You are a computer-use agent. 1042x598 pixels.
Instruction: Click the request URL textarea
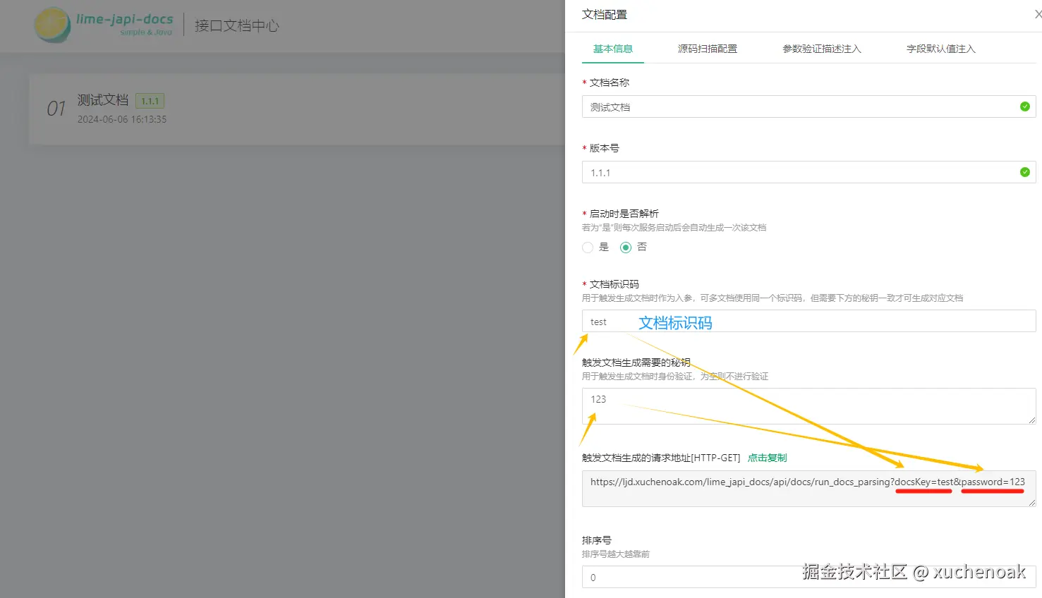click(808, 489)
